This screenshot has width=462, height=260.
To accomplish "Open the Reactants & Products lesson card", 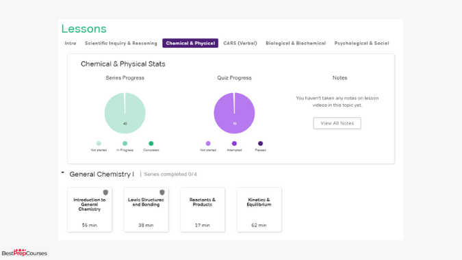I will point(203,209).
